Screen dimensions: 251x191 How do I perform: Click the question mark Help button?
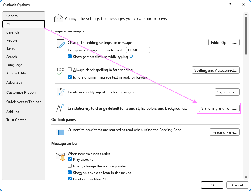230,5
